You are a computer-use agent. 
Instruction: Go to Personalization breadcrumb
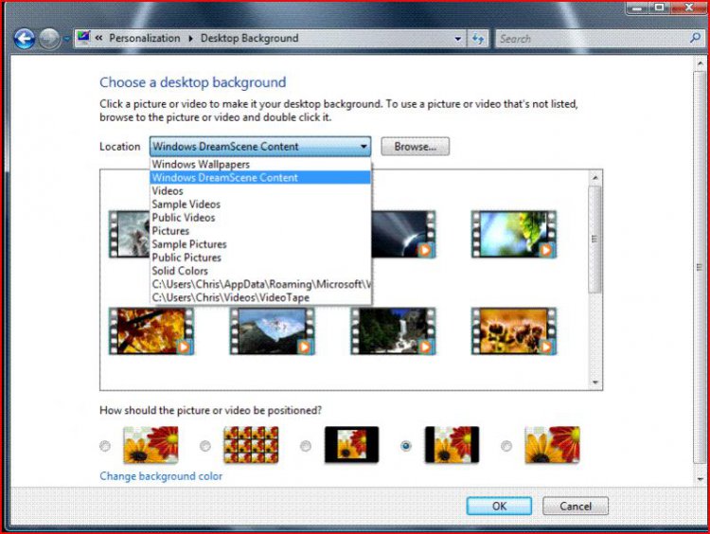[145, 38]
